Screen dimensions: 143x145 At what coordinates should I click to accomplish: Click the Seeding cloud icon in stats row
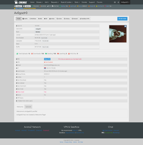[46, 54]
